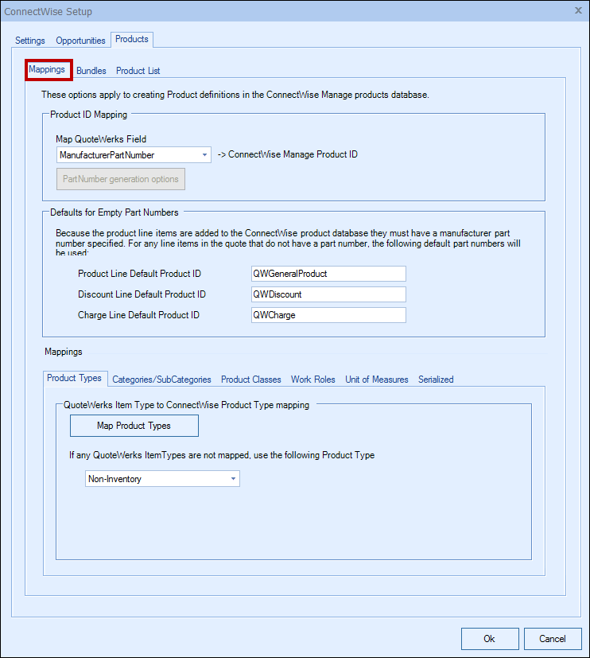Open the Opportunities tab
The image size is (590, 658).
(80, 41)
